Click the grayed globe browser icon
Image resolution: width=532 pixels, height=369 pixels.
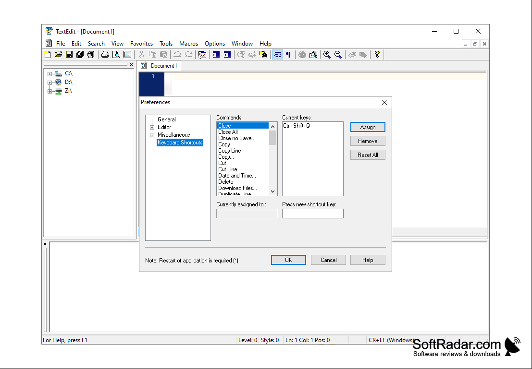pyautogui.click(x=302, y=55)
